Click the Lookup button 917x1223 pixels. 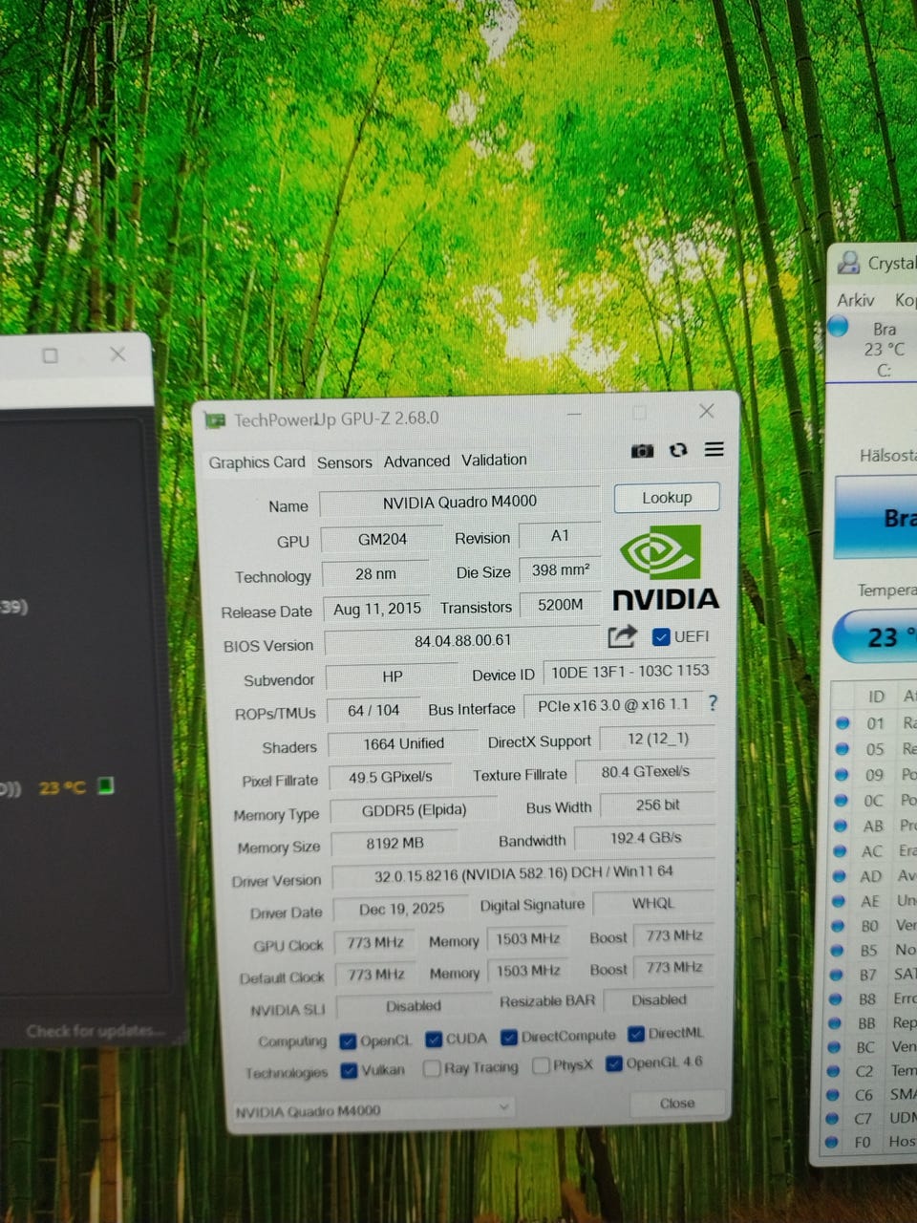click(x=667, y=498)
